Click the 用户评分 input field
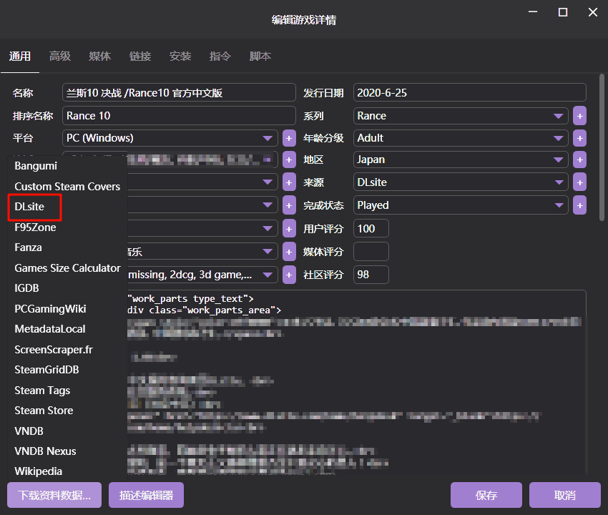This screenshot has height=515, width=608. (371, 229)
